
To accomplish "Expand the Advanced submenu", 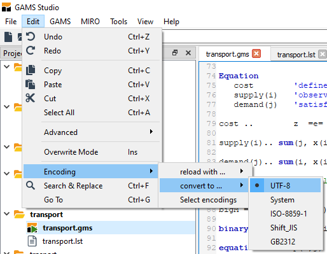I will [x=92, y=132].
